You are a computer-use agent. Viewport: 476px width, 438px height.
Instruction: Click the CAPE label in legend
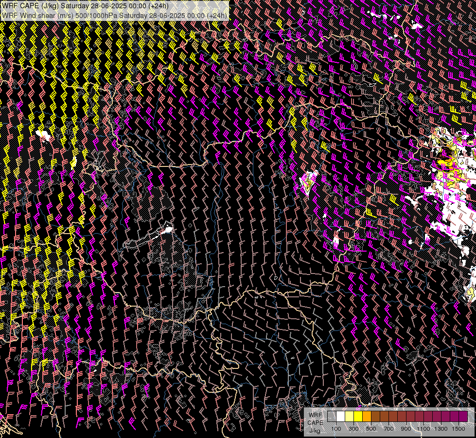316,423
